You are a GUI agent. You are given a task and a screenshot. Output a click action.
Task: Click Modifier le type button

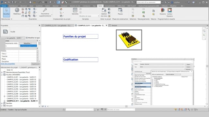coord(33,38)
